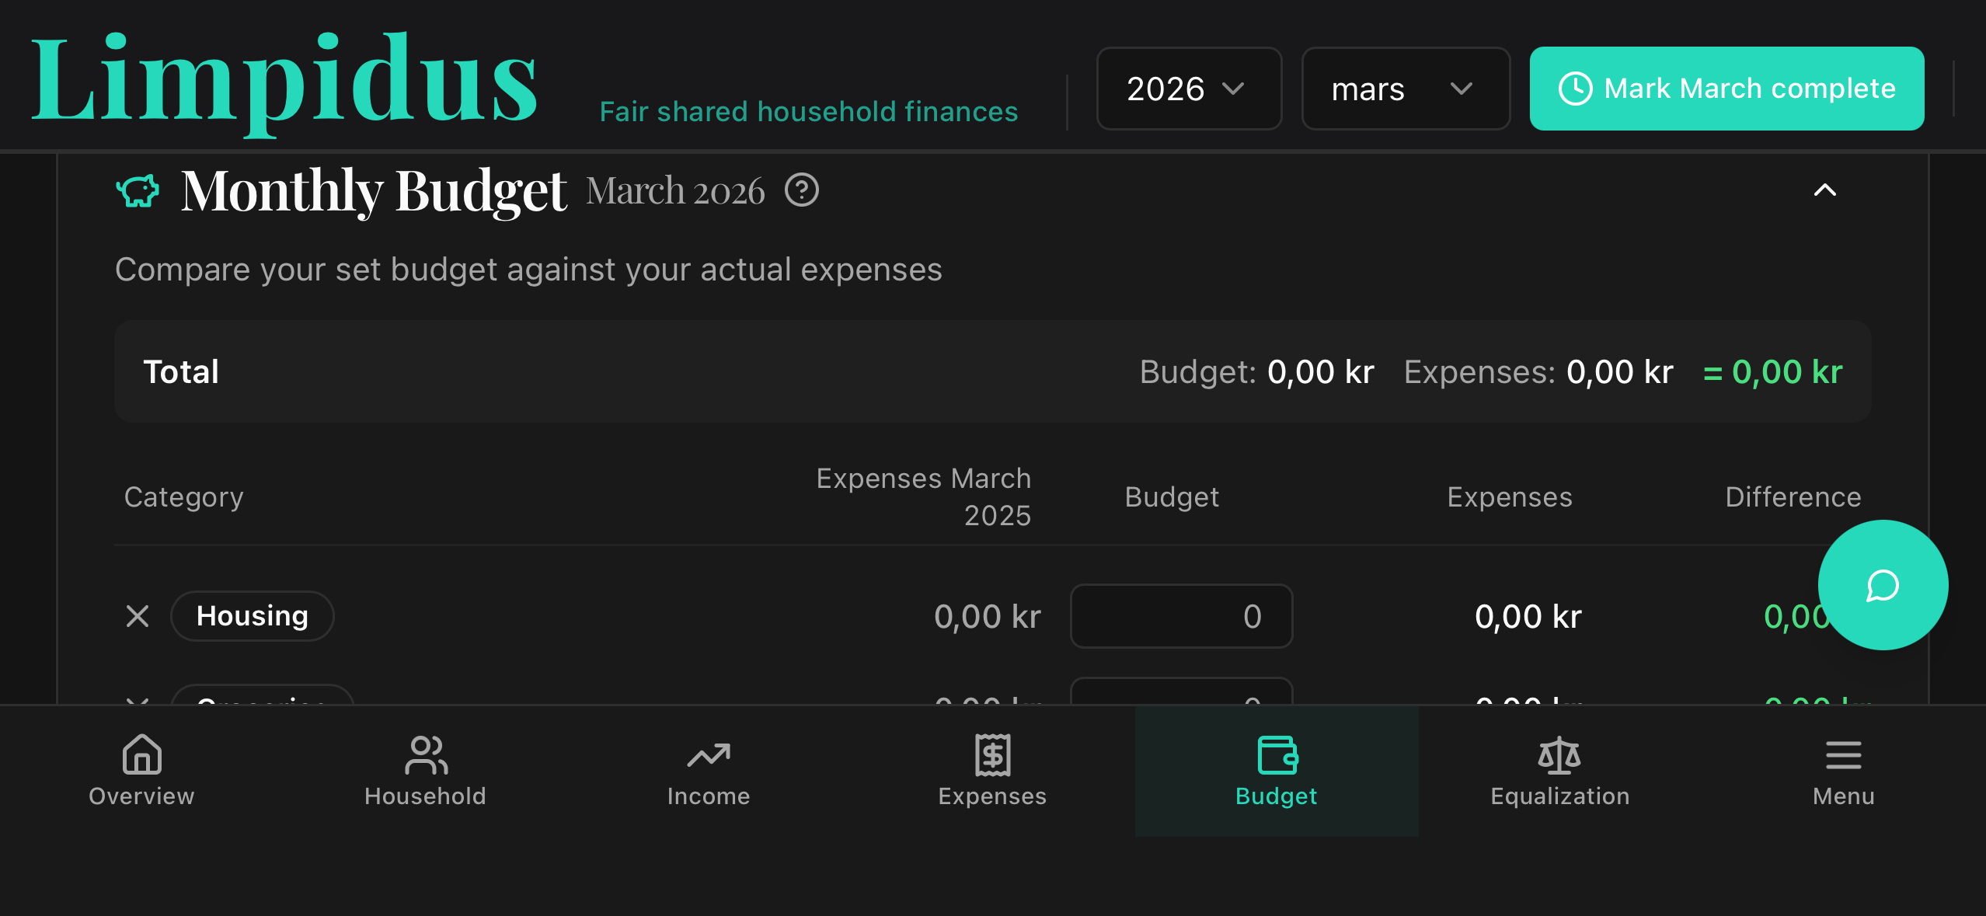
Task: Click the Category column header
Action: pyautogui.click(x=184, y=497)
